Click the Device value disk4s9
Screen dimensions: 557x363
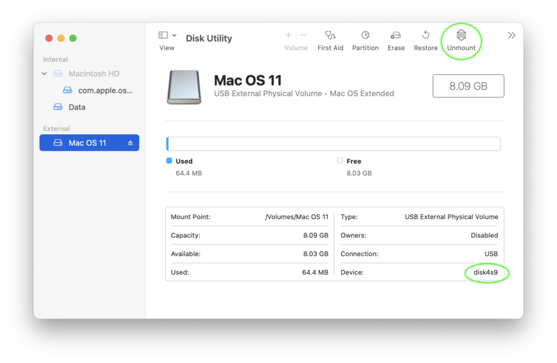click(485, 272)
